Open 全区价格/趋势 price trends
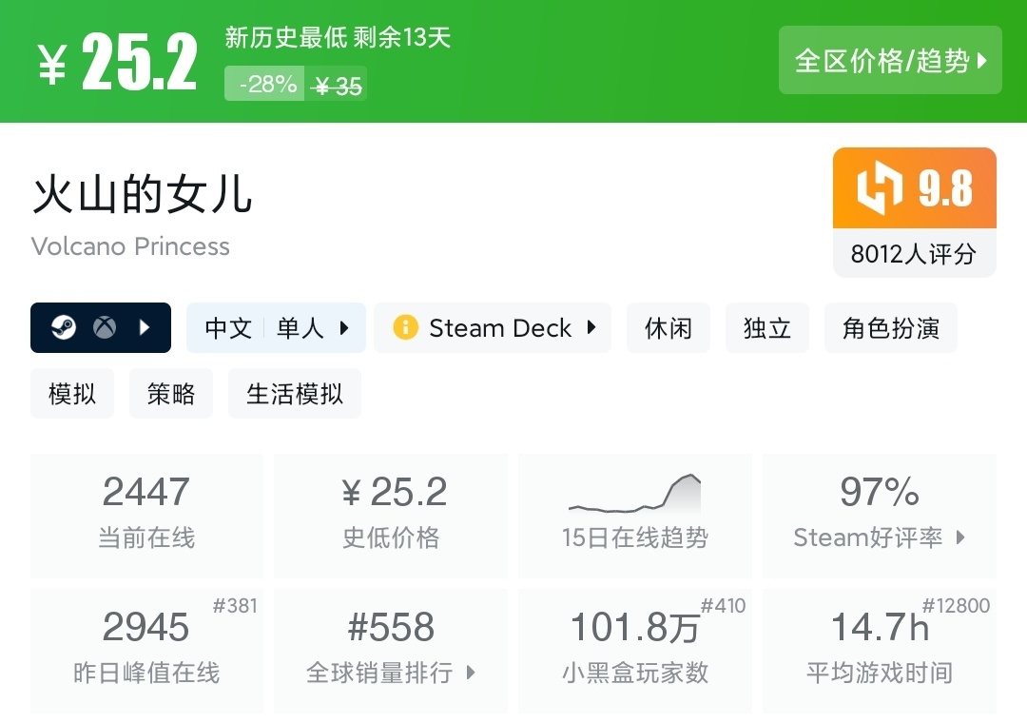The height and width of the screenshot is (723, 1027). [890, 61]
